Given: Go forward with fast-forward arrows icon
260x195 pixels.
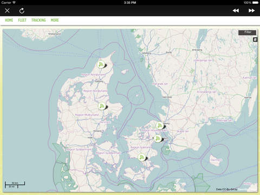Looking at the screenshot, I should tap(251, 11).
